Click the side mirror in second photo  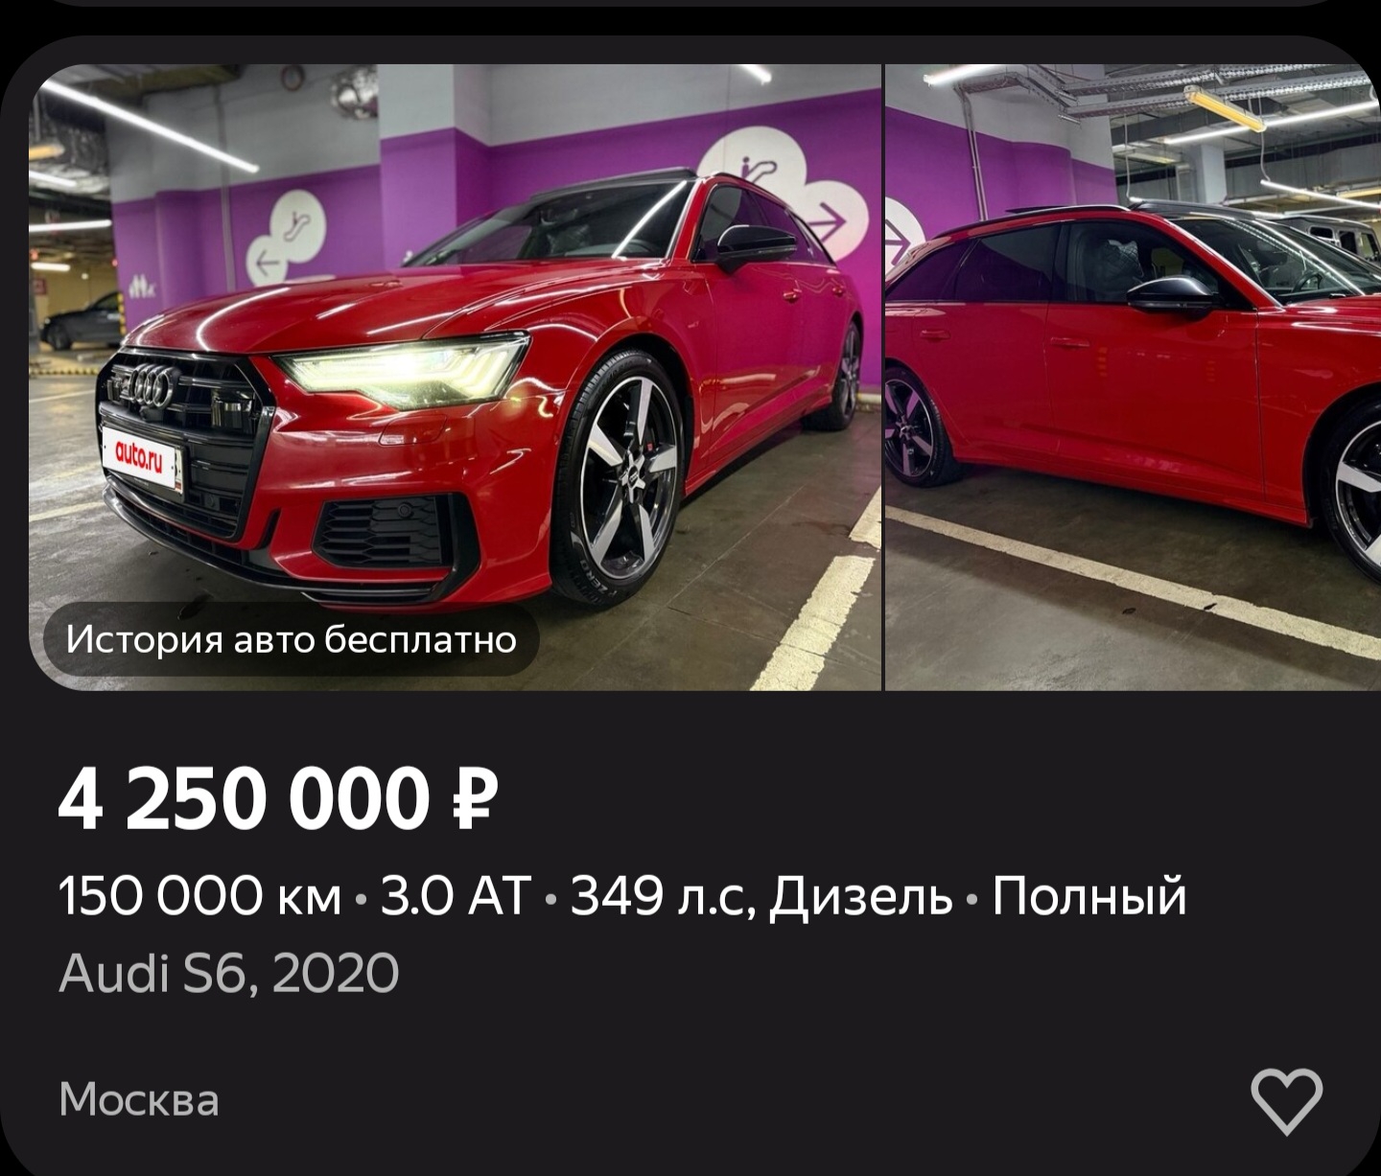click(x=1172, y=295)
